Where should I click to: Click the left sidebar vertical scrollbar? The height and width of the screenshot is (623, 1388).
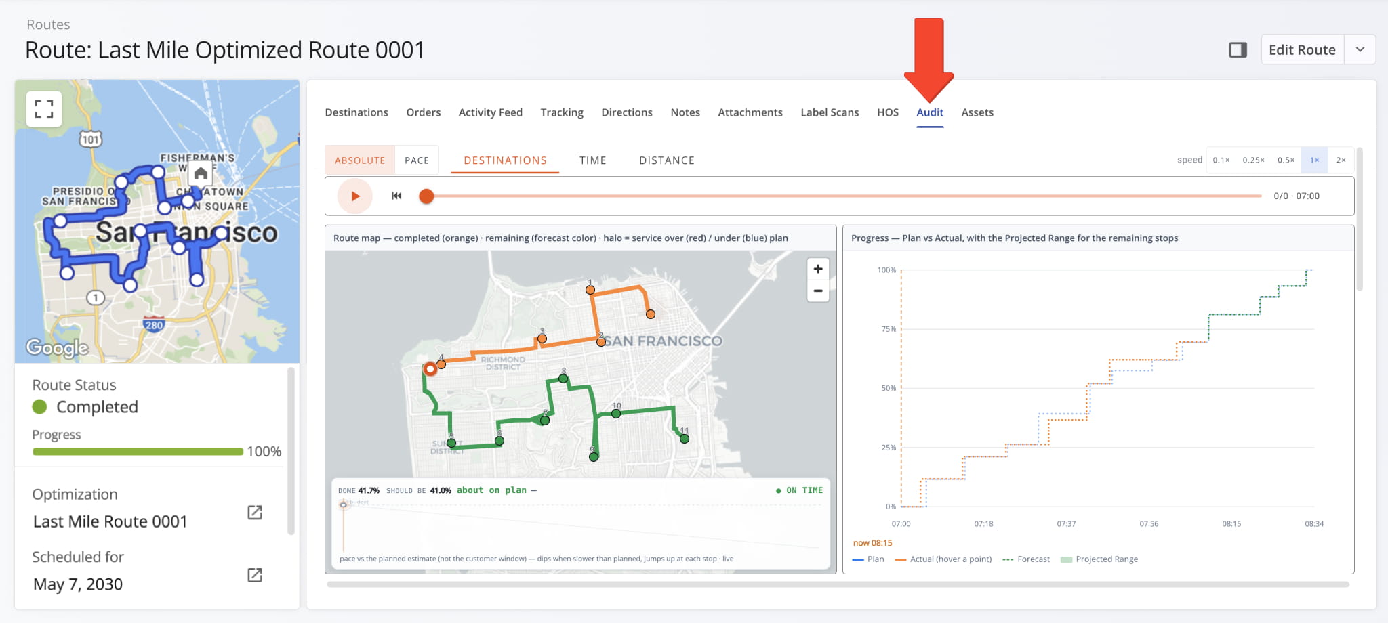click(x=291, y=451)
